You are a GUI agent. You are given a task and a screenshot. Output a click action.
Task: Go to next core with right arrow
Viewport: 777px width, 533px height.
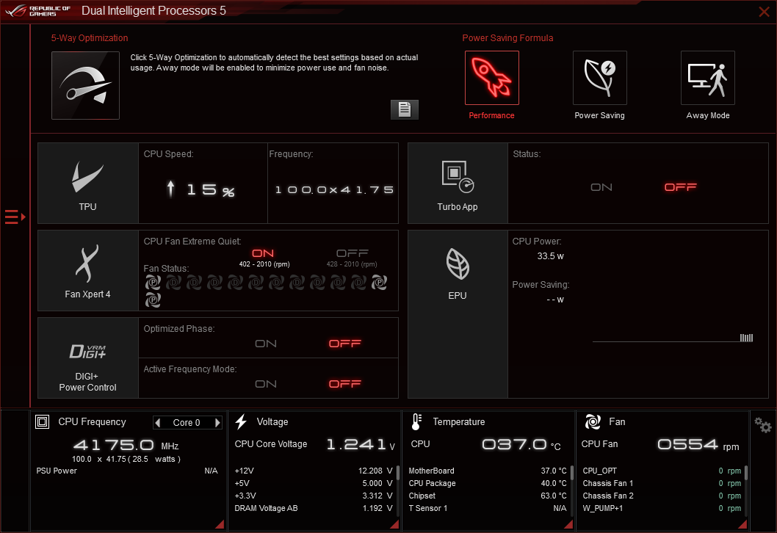[217, 423]
